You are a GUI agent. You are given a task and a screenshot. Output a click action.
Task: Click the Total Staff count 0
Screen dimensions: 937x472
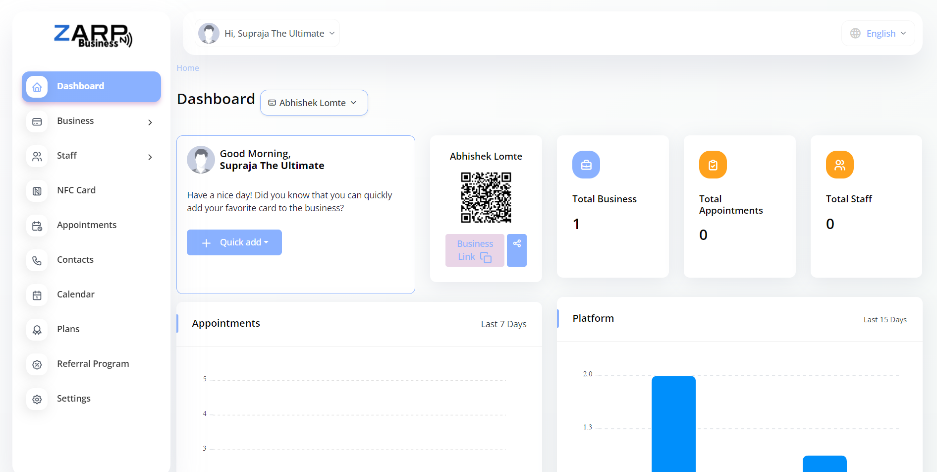pyautogui.click(x=830, y=224)
